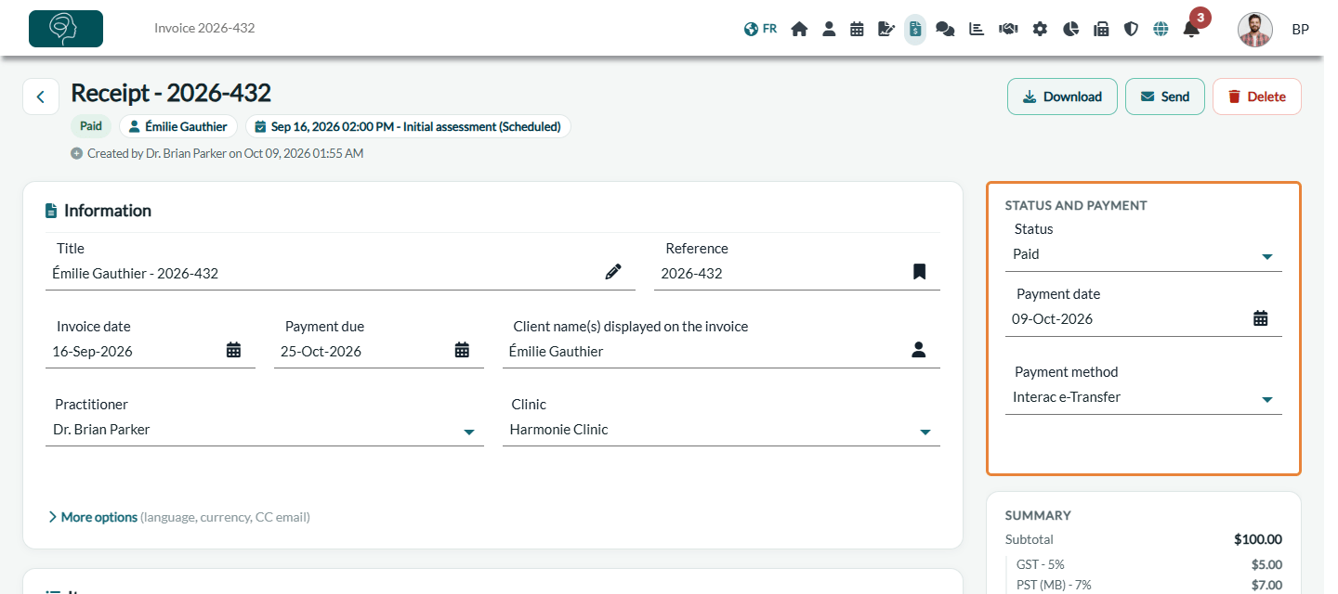This screenshot has width=1338, height=594.
Task: Open the bar chart reports icon
Action: pos(977,29)
